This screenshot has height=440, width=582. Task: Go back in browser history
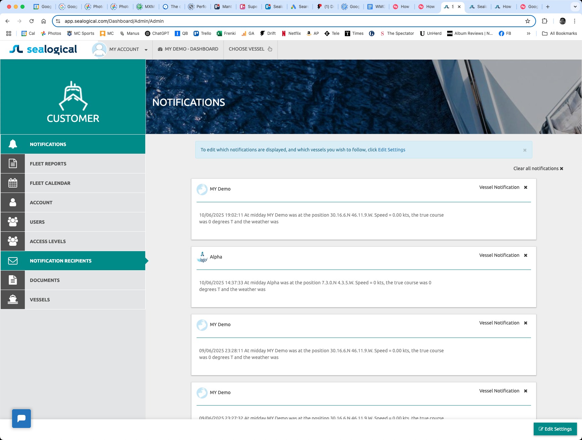(7, 21)
